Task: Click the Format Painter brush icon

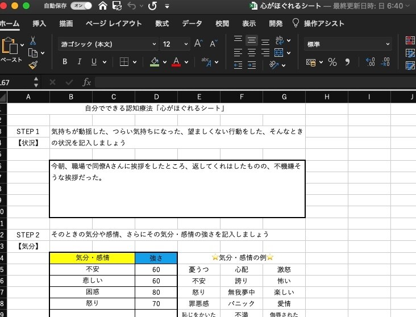Action: 33,65
